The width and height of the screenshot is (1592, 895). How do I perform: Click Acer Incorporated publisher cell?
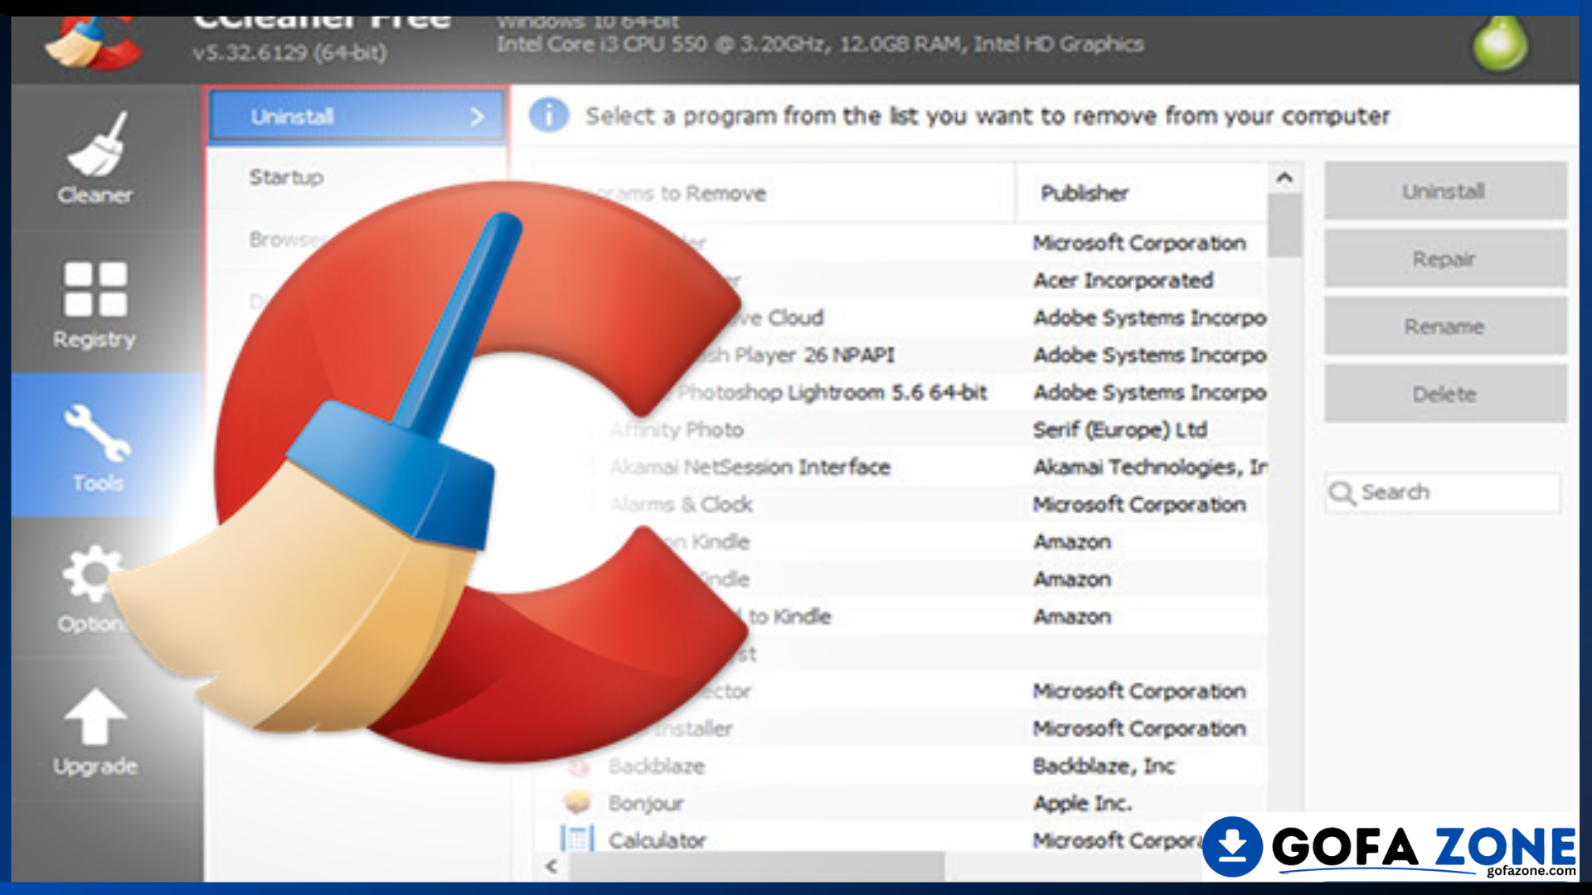1124,280
